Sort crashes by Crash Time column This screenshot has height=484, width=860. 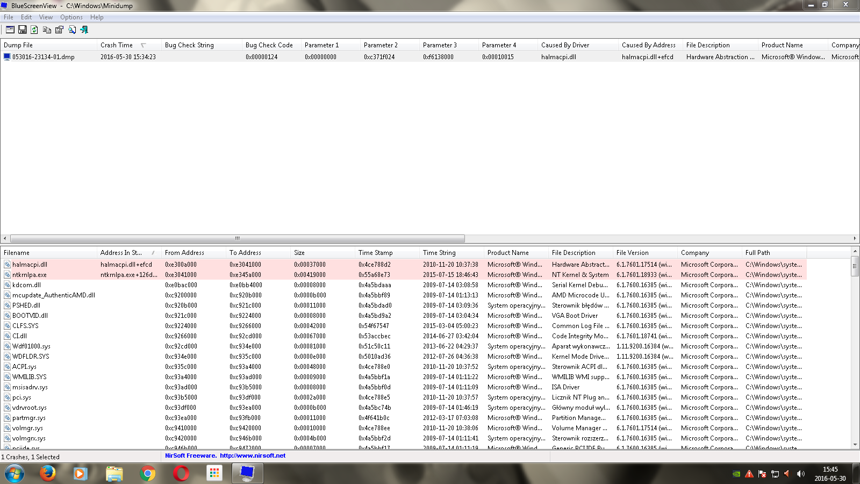point(117,45)
